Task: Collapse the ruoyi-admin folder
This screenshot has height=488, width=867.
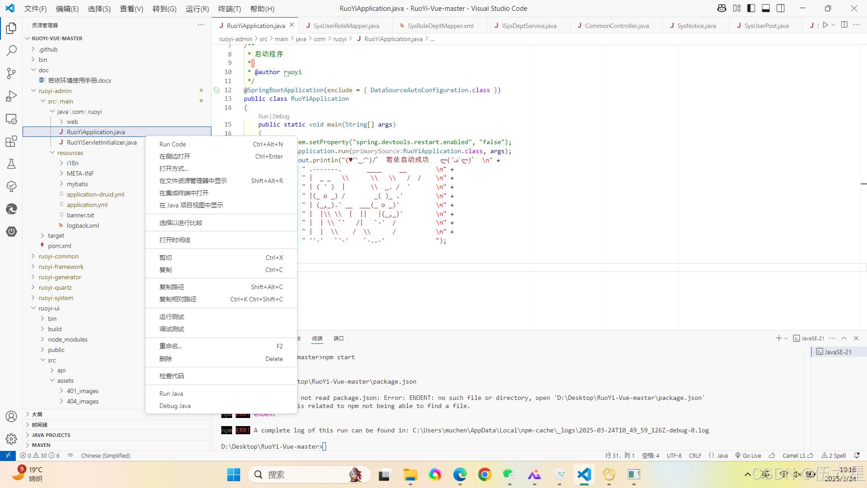Action: pos(55,91)
